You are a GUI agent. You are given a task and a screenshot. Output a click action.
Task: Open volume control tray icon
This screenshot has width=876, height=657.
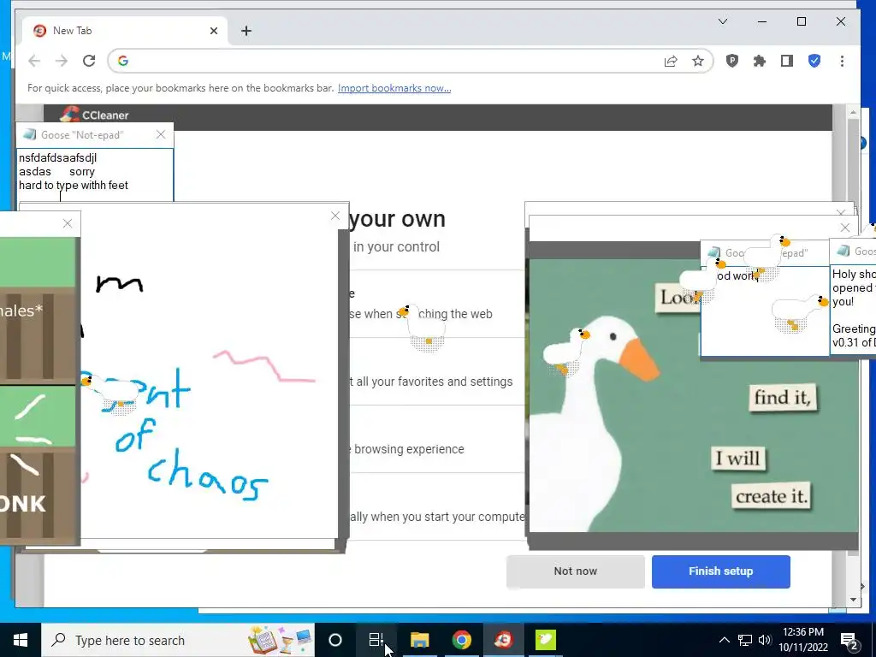click(765, 640)
